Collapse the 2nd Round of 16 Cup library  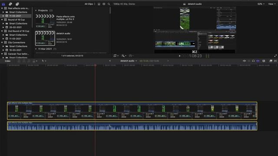click(2, 31)
